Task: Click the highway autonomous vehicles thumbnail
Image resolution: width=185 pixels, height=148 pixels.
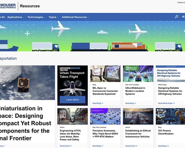Action: (138, 116)
